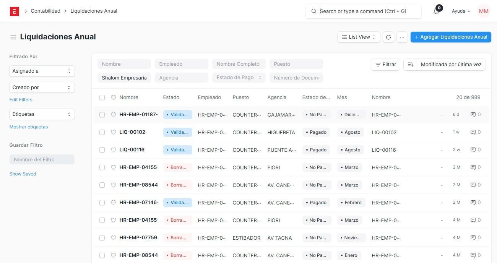Open comments icon for LIQ-00116 row
The width and height of the screenshot is (497, 263).
point(473,150)
